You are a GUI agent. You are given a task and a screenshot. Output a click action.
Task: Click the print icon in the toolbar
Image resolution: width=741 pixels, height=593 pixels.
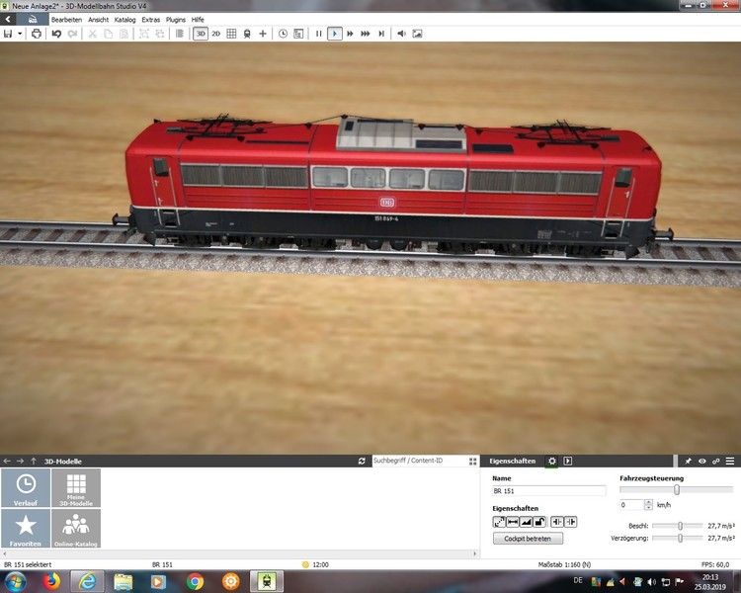pos(37,34)
